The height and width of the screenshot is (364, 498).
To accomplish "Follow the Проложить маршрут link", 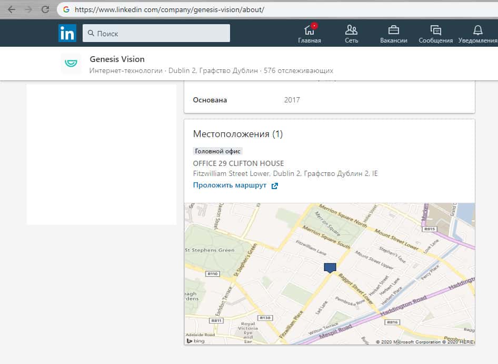I will [230, 185].
